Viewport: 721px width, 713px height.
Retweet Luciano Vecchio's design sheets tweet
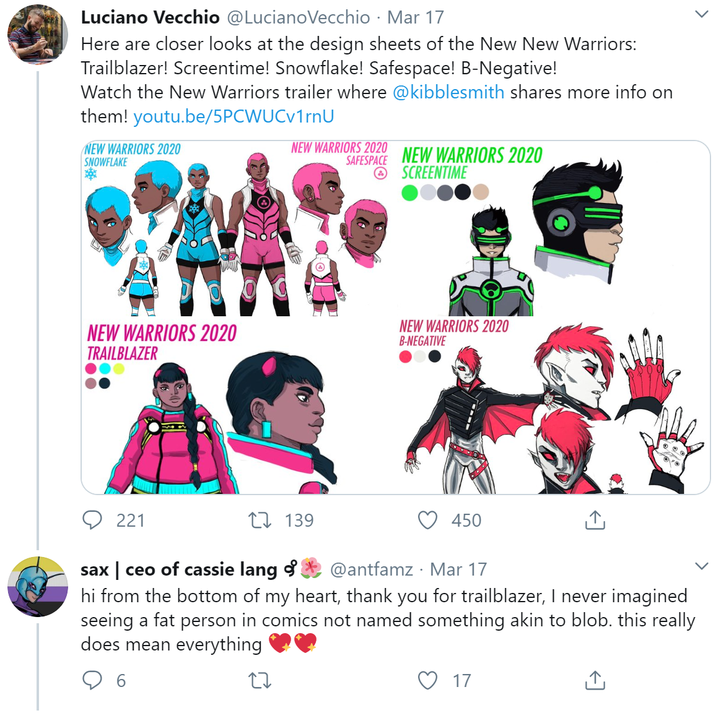tap(260, 520)
